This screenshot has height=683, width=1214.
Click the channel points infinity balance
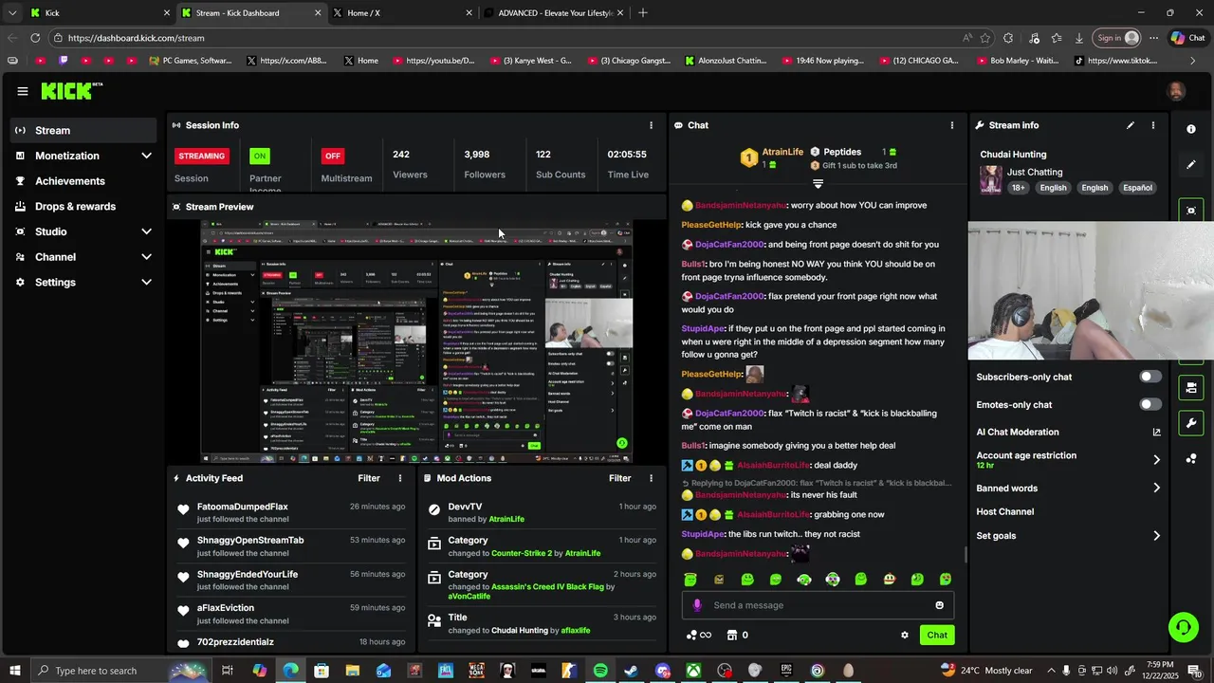[x=699, y=636]
